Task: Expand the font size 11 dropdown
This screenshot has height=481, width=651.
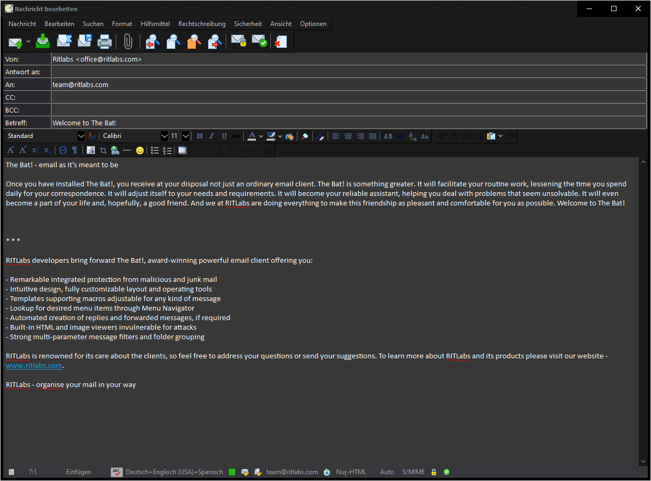Action: 186,136
